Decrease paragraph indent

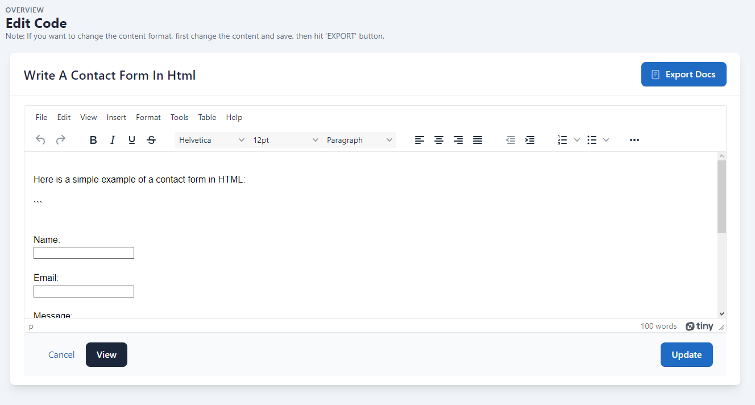coord(511,140)
